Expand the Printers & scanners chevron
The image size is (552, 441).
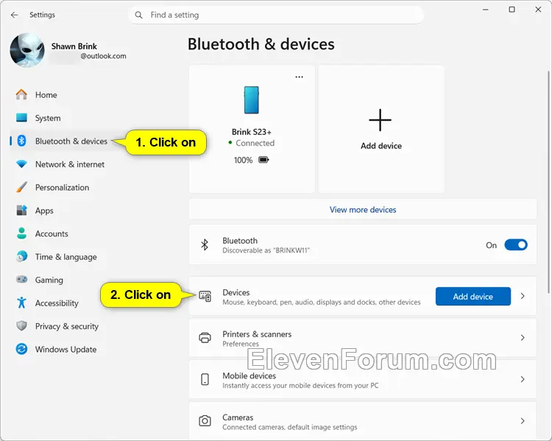click(523, 338)
